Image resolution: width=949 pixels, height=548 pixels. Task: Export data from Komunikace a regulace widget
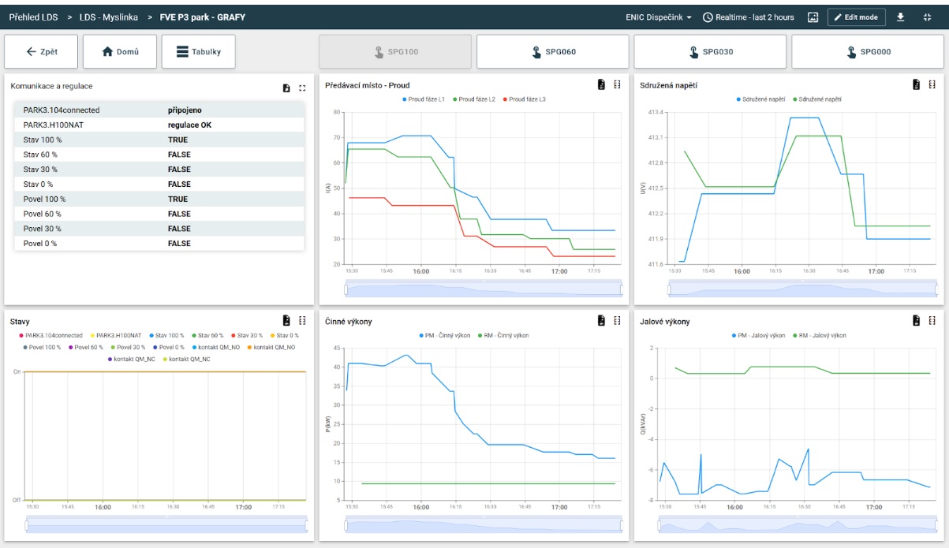tap(287, 88)
